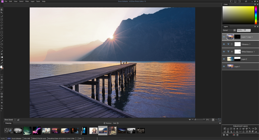Close the Filmstrip panel
Image resolution: width=259 pixels, height=140 pixels.
[220, 123]
